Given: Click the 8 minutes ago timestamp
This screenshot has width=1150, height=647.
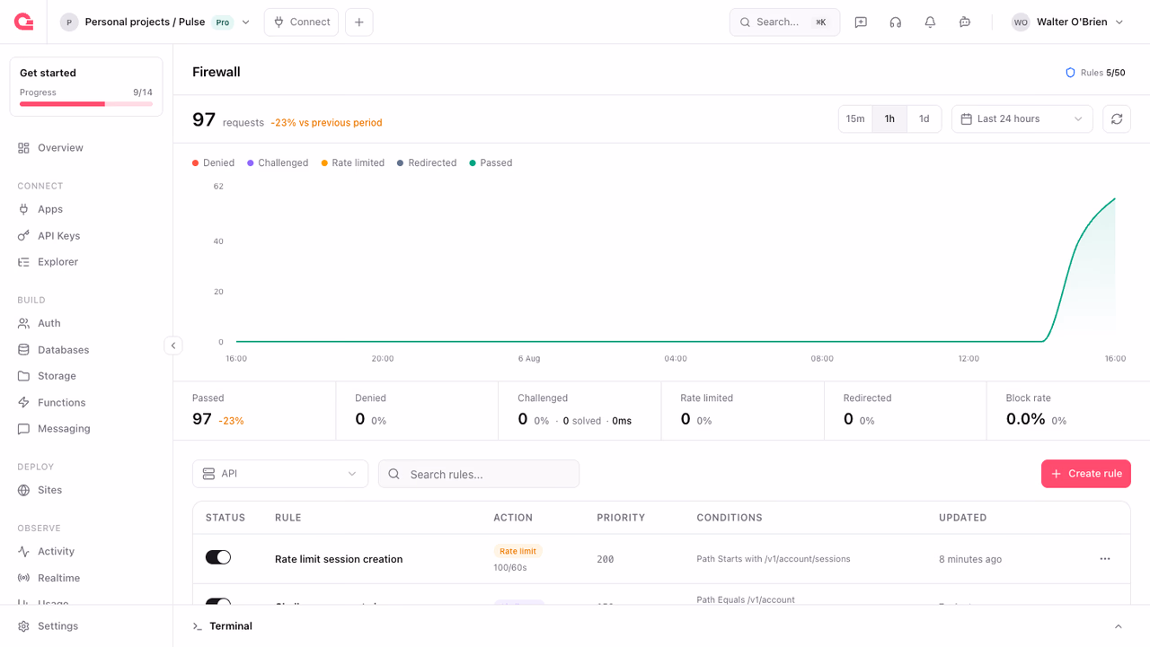Looking at the screenshot, I should click(x=970, y=559).
